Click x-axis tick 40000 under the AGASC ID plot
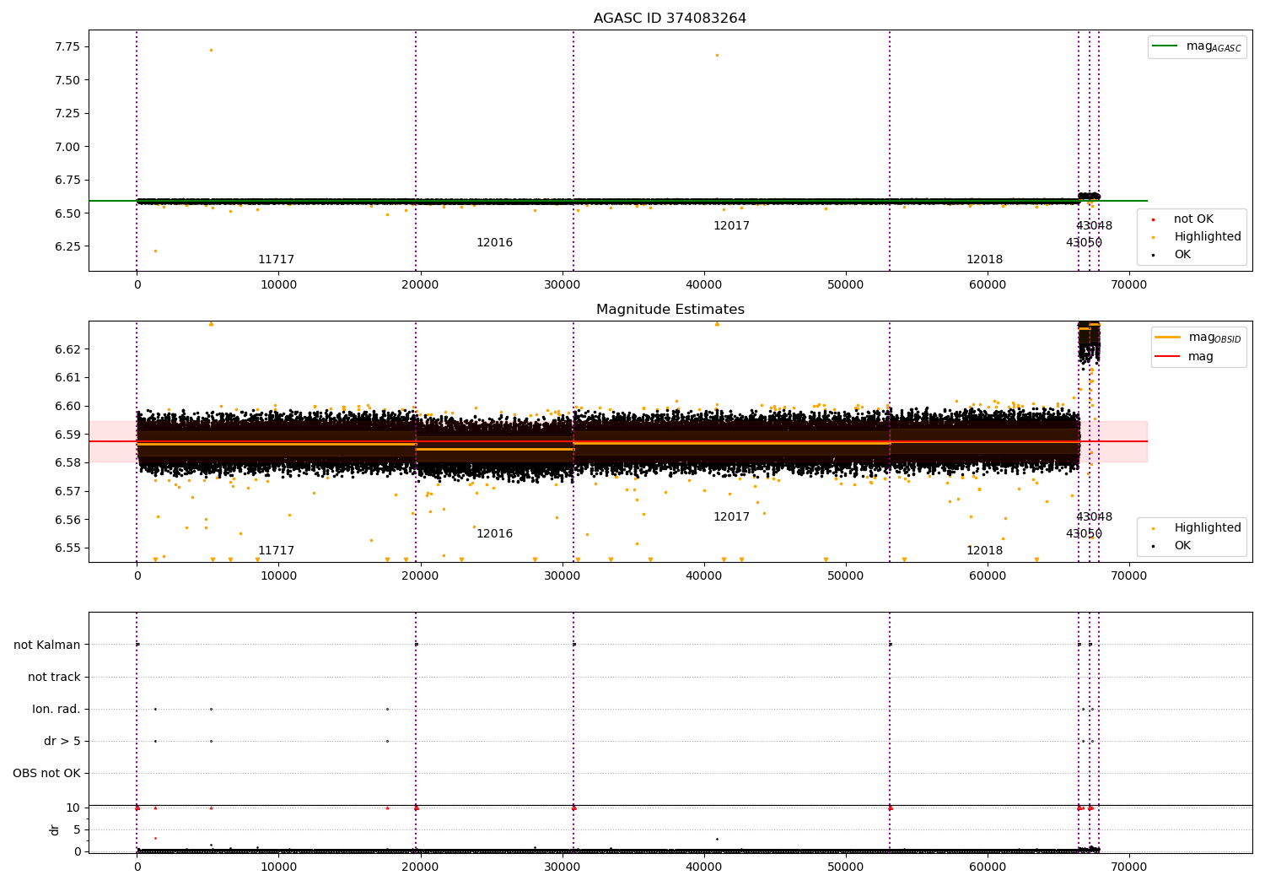Image resolution: width=1265 pixels, height=886 pixels. 703,284
